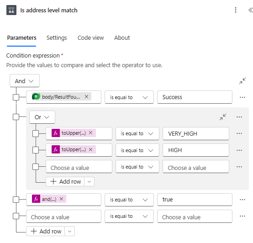Check the box for the HIGH row
The width and height of the screenshot is (253, 243).
pos(36,150)
